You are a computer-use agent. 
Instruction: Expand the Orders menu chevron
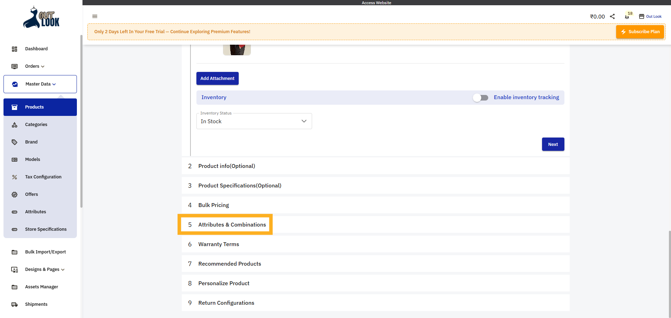point(42,66)
